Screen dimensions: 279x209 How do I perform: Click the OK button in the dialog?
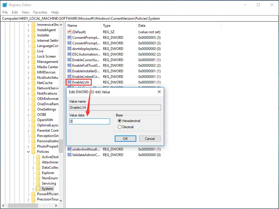click(125, 138)
